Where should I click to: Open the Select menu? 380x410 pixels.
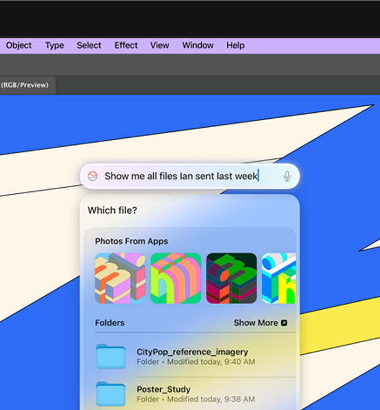tap(89, 45)
